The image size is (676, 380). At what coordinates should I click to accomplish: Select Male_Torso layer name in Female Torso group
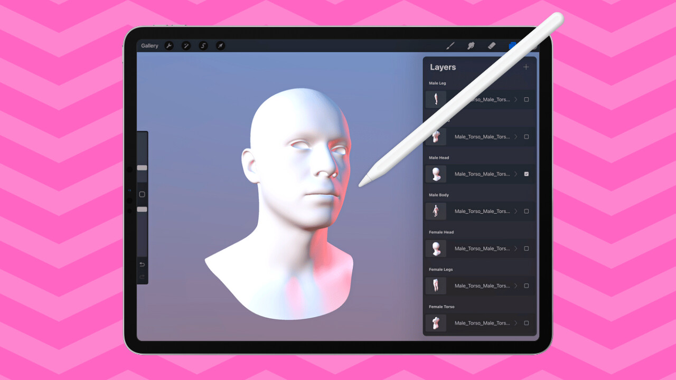pos(482,323)
